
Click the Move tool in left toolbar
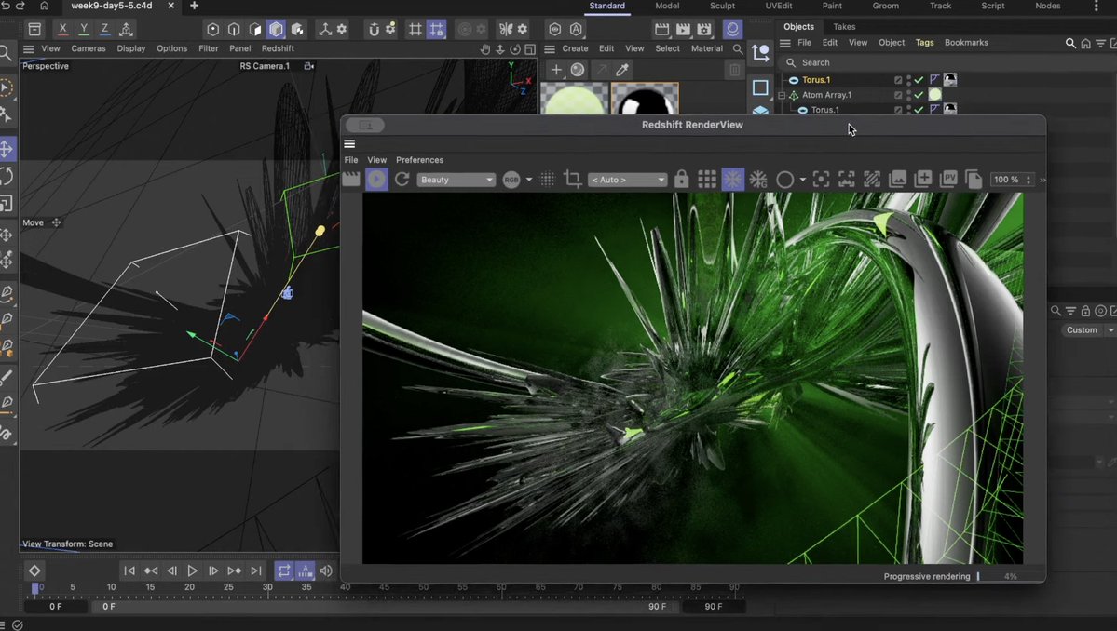[7, 149]
